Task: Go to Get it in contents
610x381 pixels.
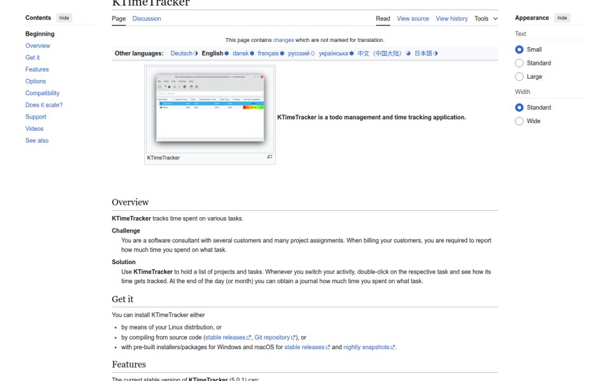Action: (32, 58)
